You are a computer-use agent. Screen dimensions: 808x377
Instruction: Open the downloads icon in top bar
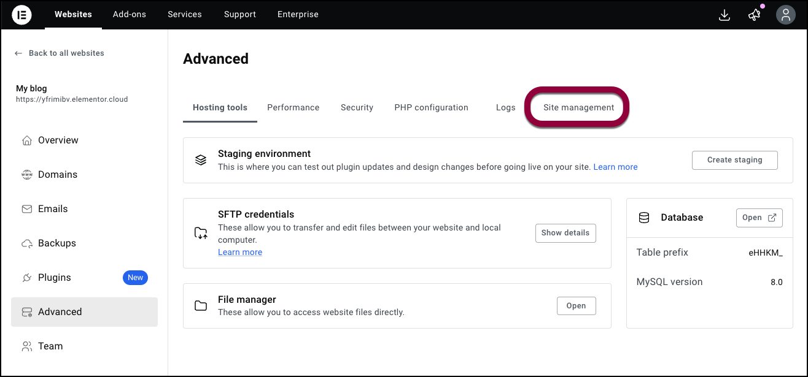tap(724, 15)
